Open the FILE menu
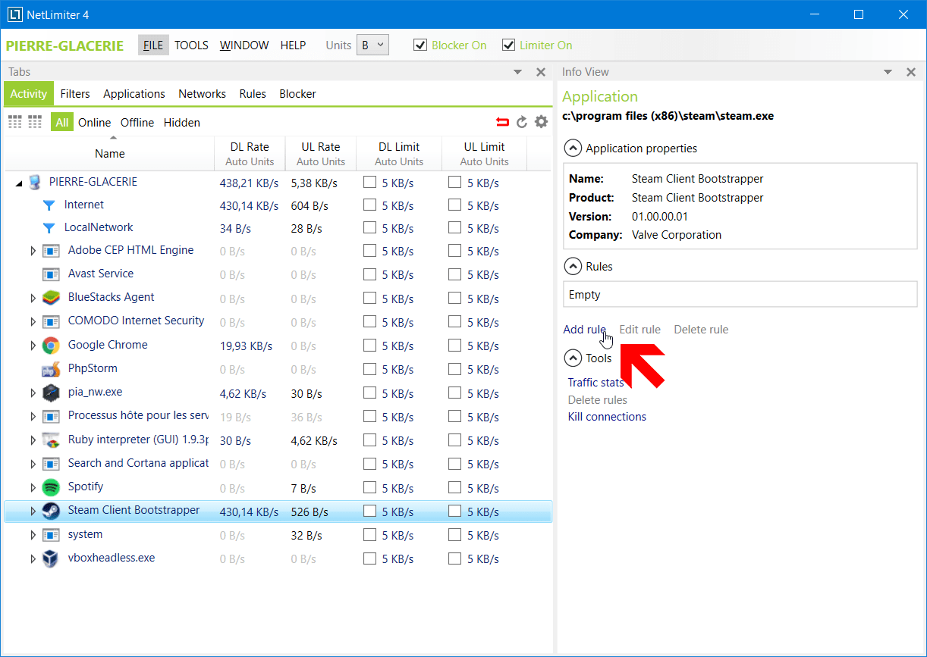 [x=153, y=45]
